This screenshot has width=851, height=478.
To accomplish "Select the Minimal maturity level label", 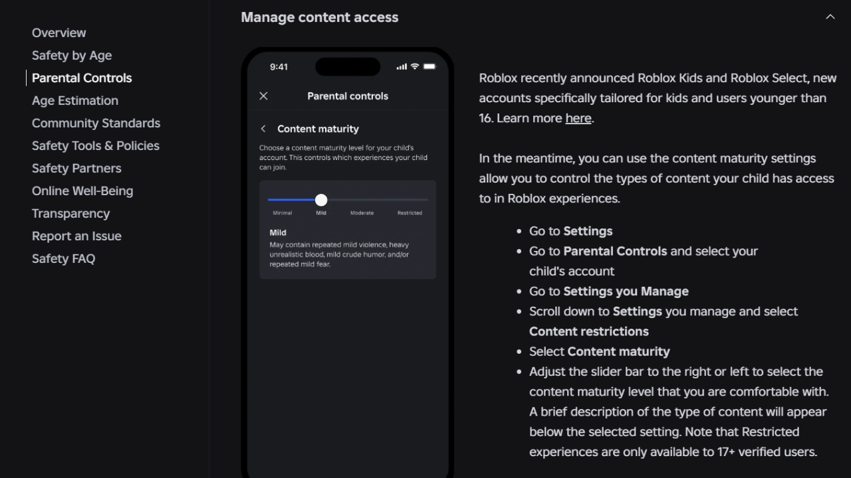I will (282, 213).
